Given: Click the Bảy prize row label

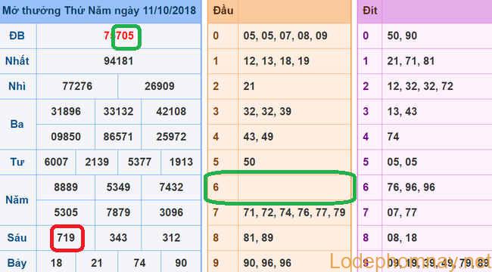Looking at the screenshot, I should pos(17,263).
